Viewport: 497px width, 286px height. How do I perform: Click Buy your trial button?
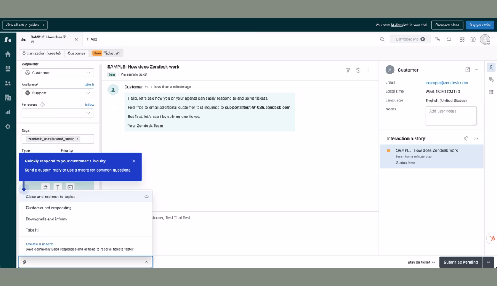(479, 25)
